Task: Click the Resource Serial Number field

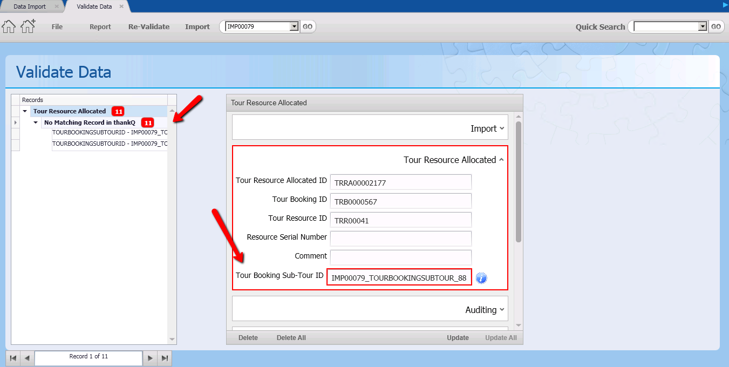Action: click(400, 238)
